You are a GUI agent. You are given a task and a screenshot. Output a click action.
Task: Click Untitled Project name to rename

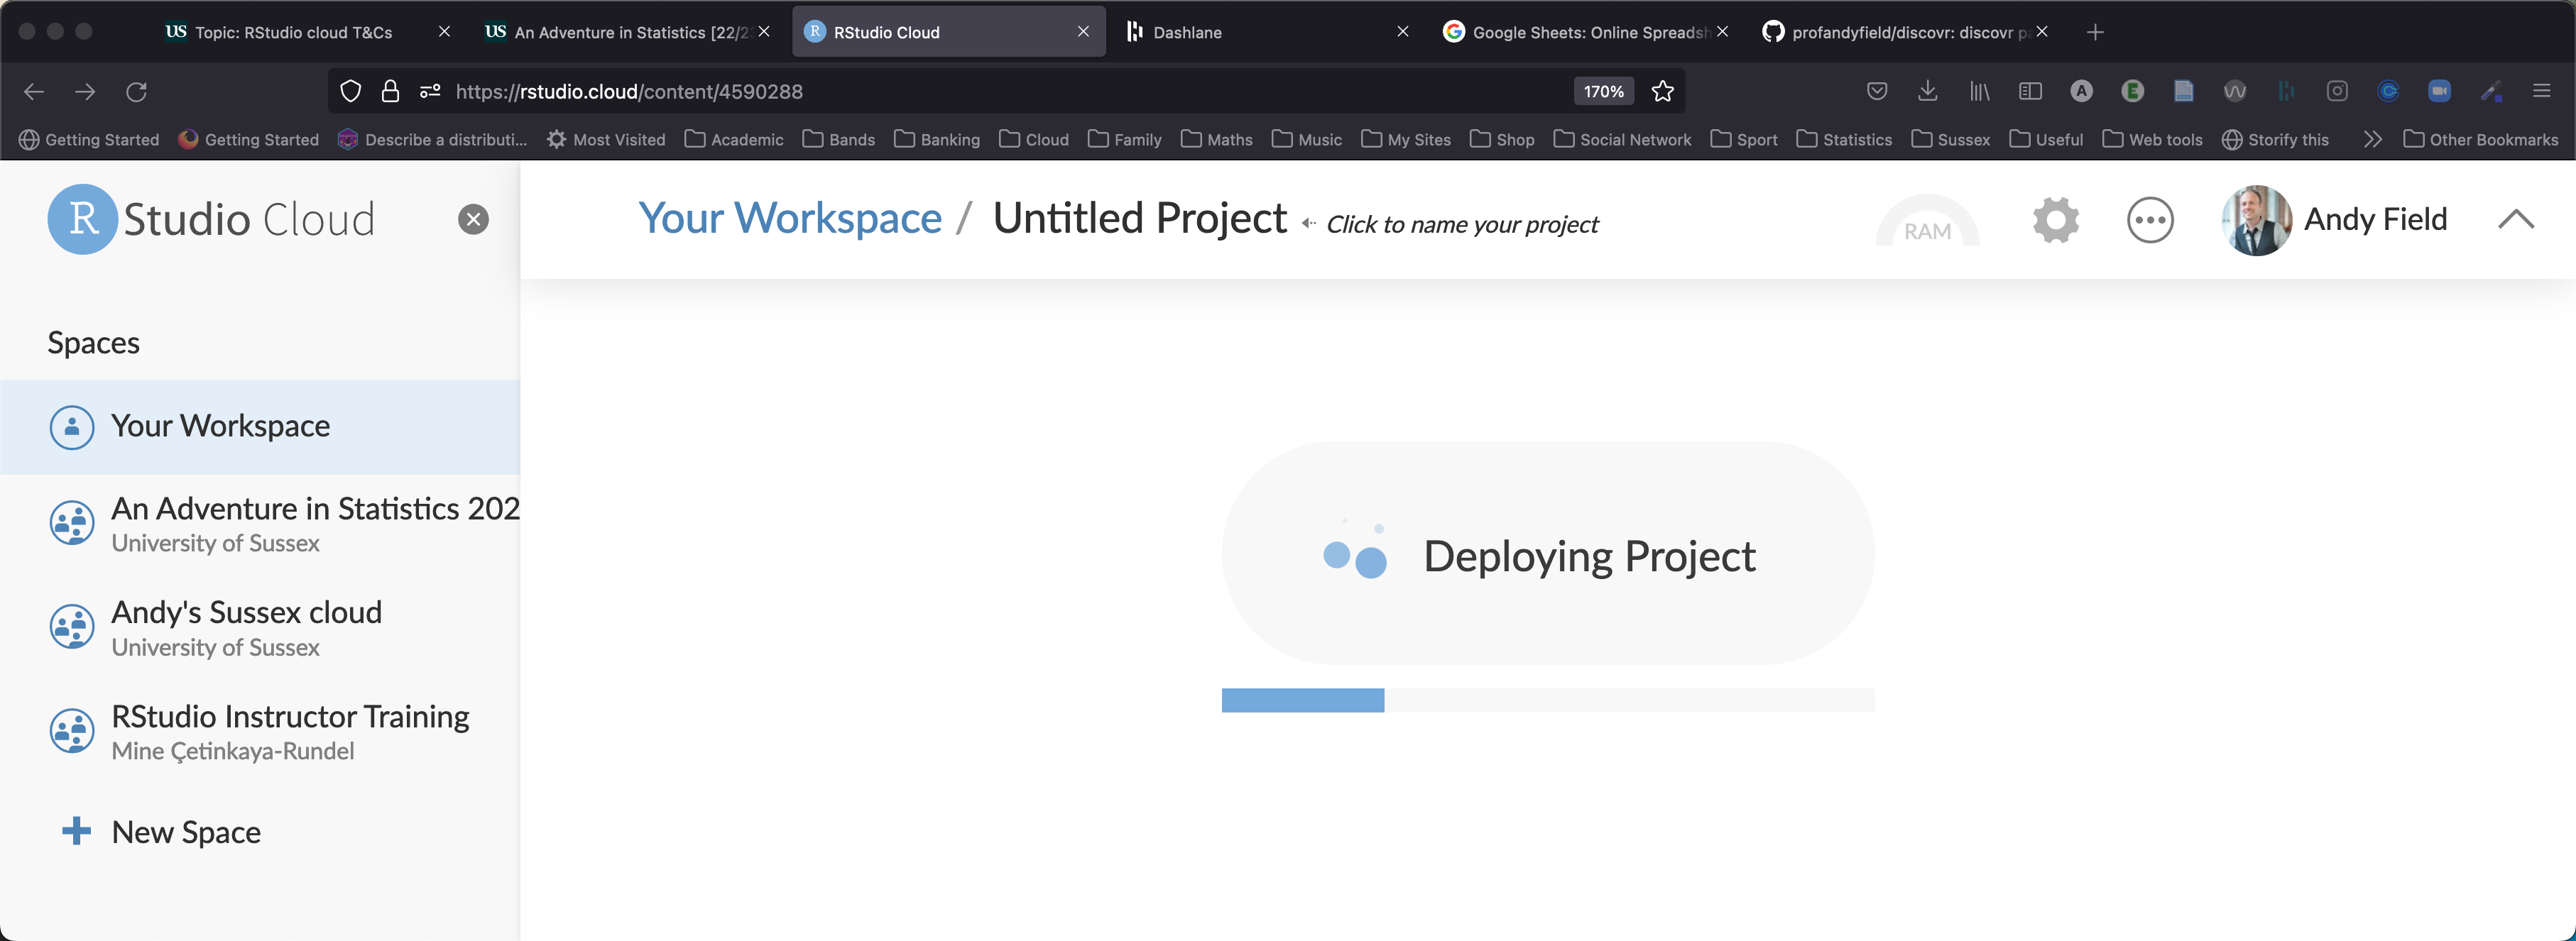1139,218
